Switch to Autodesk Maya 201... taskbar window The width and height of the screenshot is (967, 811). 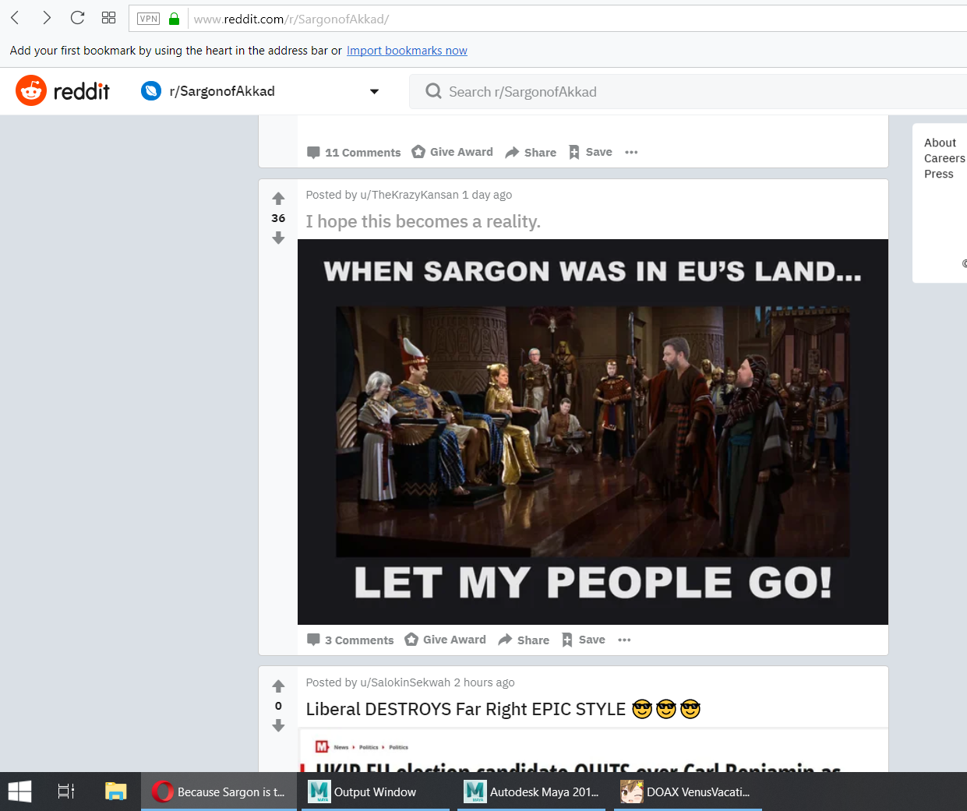click(531, 792)
